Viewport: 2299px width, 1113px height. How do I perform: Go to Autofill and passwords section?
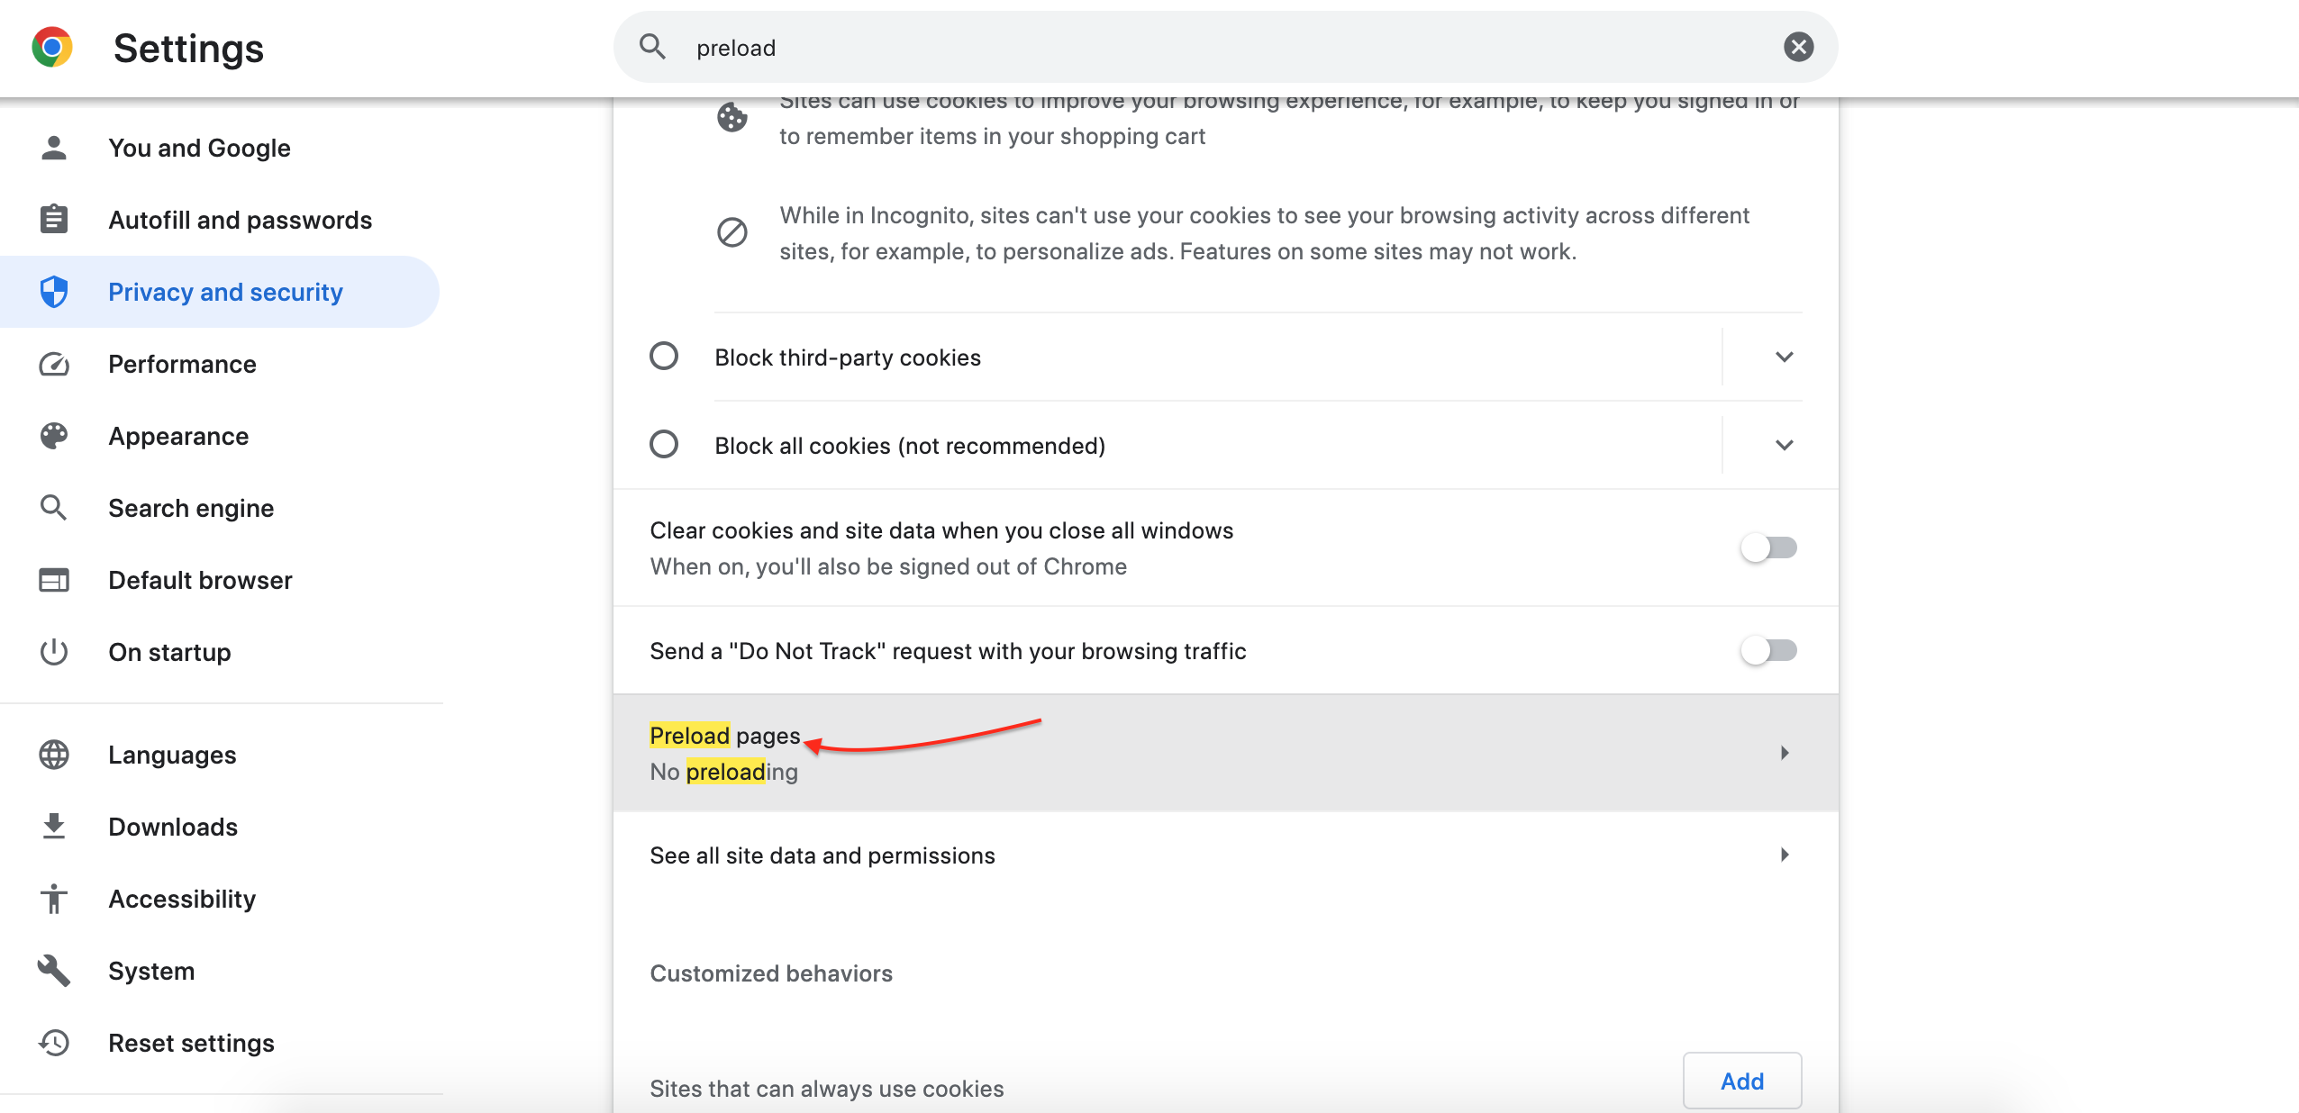(240, 220)
